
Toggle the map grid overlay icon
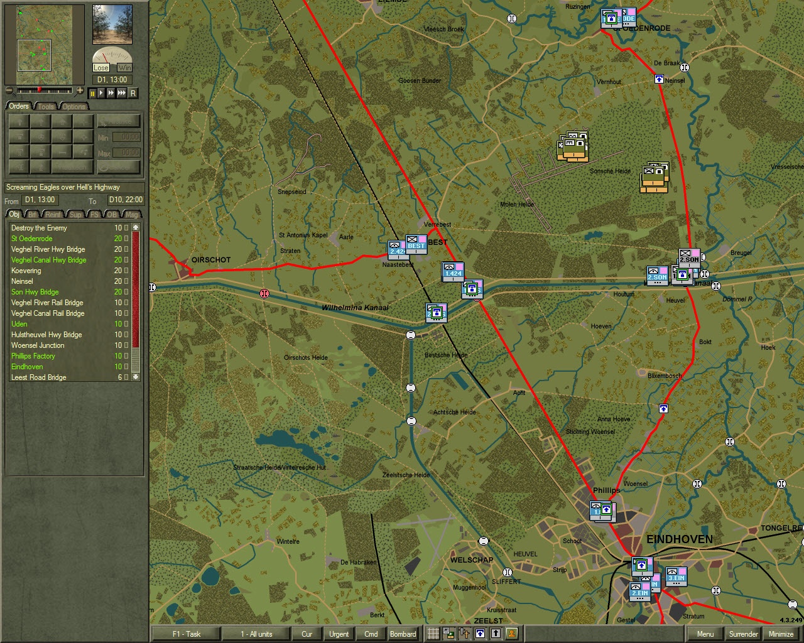(433, 634)
